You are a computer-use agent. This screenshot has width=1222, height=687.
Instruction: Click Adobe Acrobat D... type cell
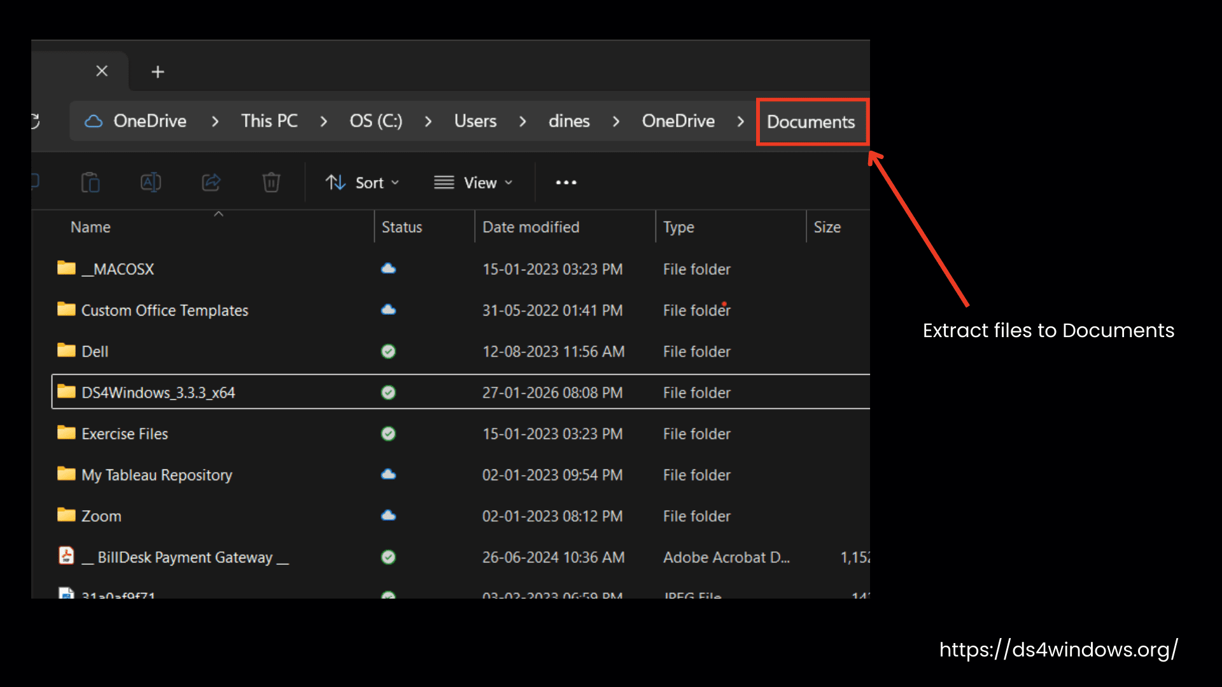point(726,557)
